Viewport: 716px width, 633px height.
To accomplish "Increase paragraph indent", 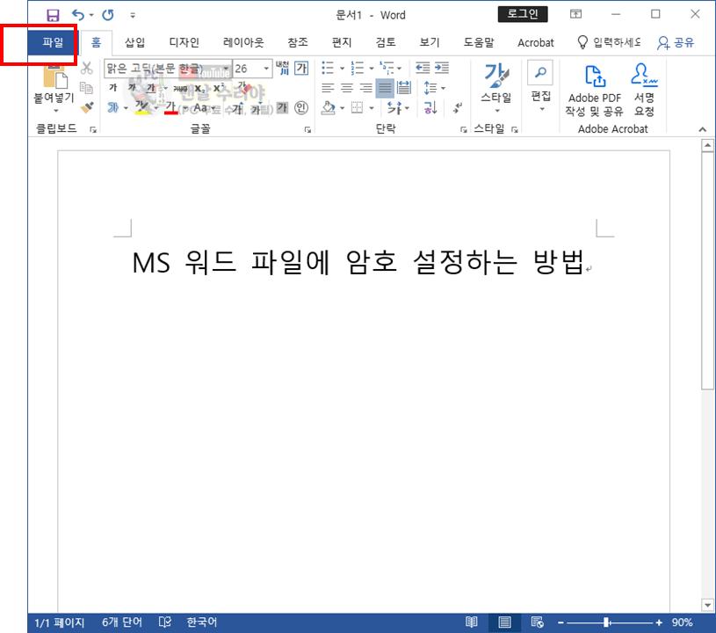I will coord(442,68).
